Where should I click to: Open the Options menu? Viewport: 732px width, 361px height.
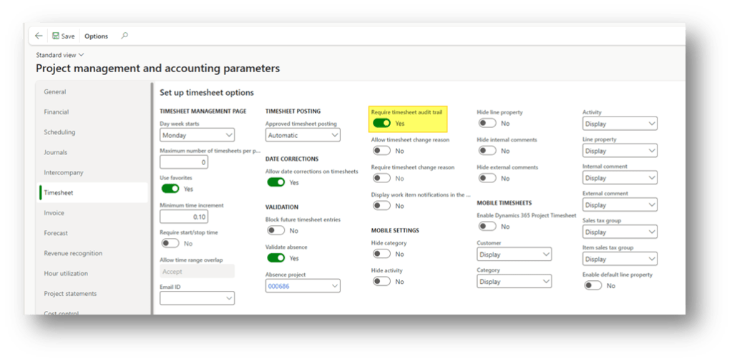[96, 36]
